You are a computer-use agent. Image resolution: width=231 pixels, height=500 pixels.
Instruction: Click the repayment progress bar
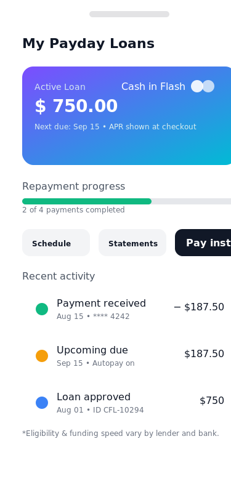(x=127, y=201)
